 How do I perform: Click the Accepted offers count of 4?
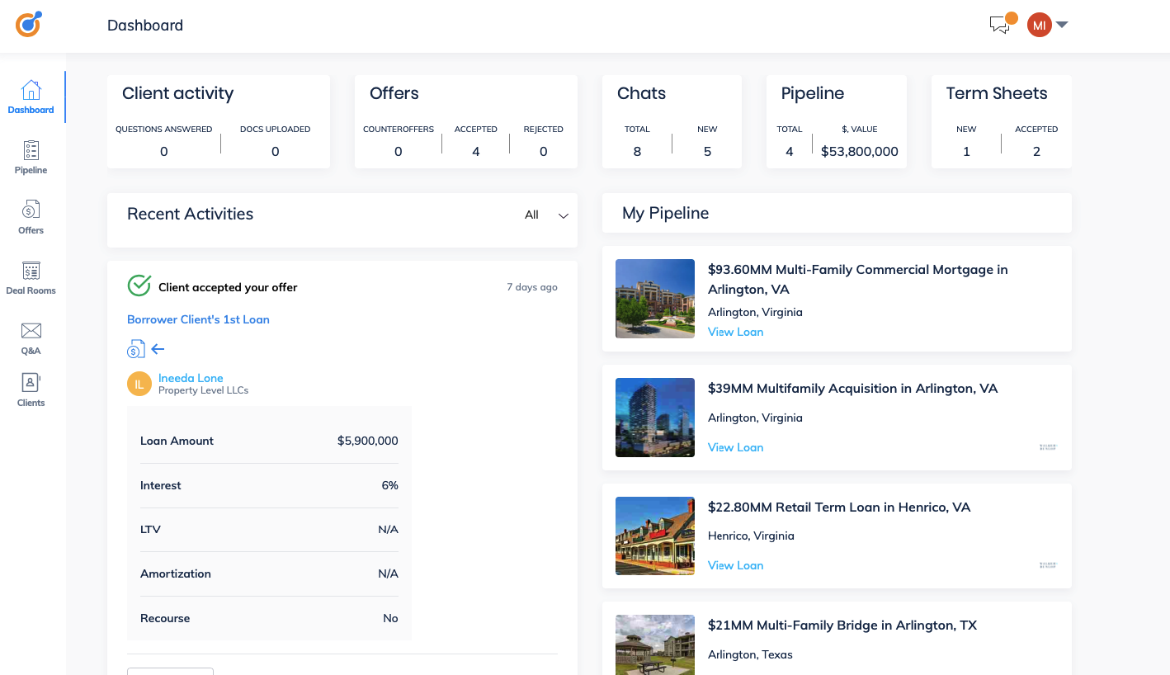pyautogui.click(x=476, y=152)
